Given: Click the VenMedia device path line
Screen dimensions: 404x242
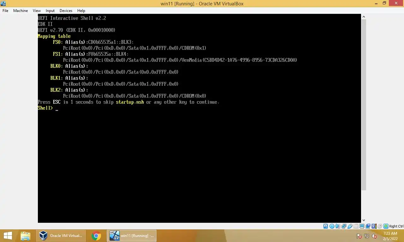Looking at the screenshot, I should (180, 60).
